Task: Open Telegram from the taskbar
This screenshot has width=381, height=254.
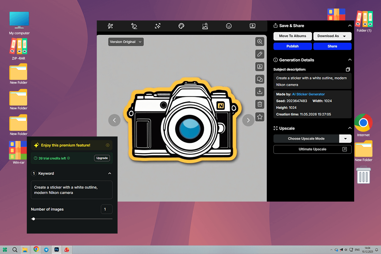Action: coord(46,250)
